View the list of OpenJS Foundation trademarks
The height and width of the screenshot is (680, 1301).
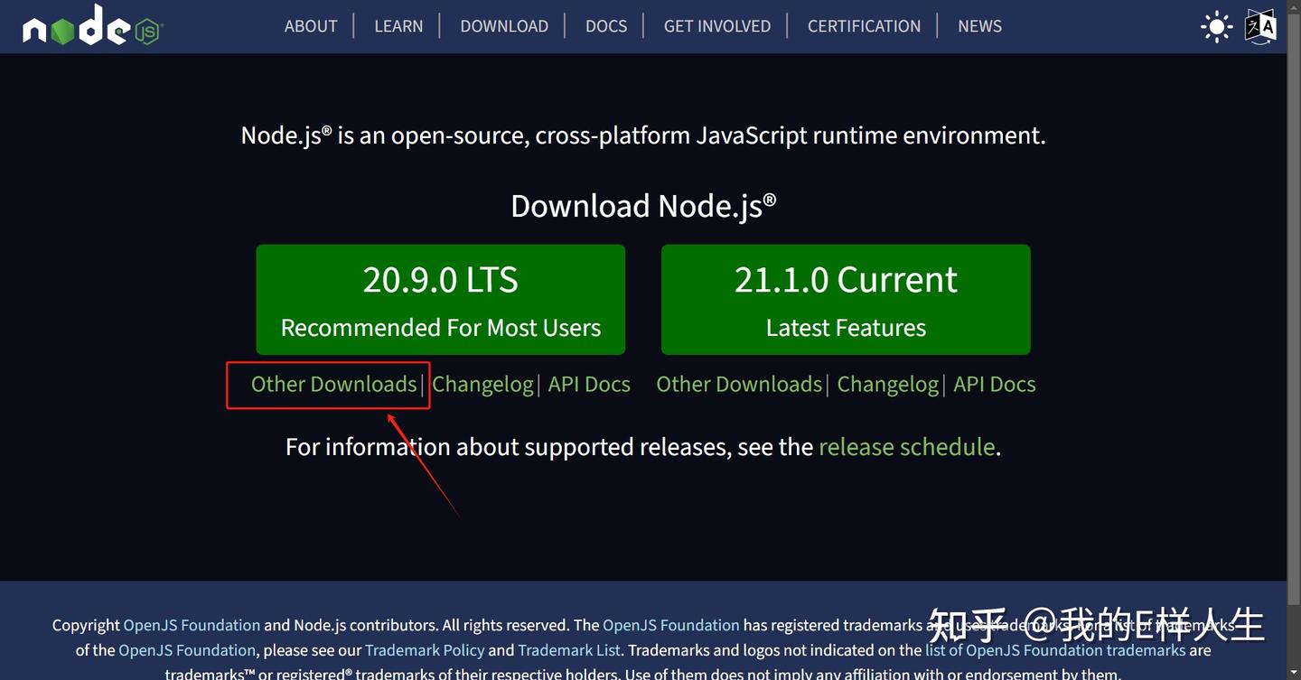click(x=1056, y=650)
